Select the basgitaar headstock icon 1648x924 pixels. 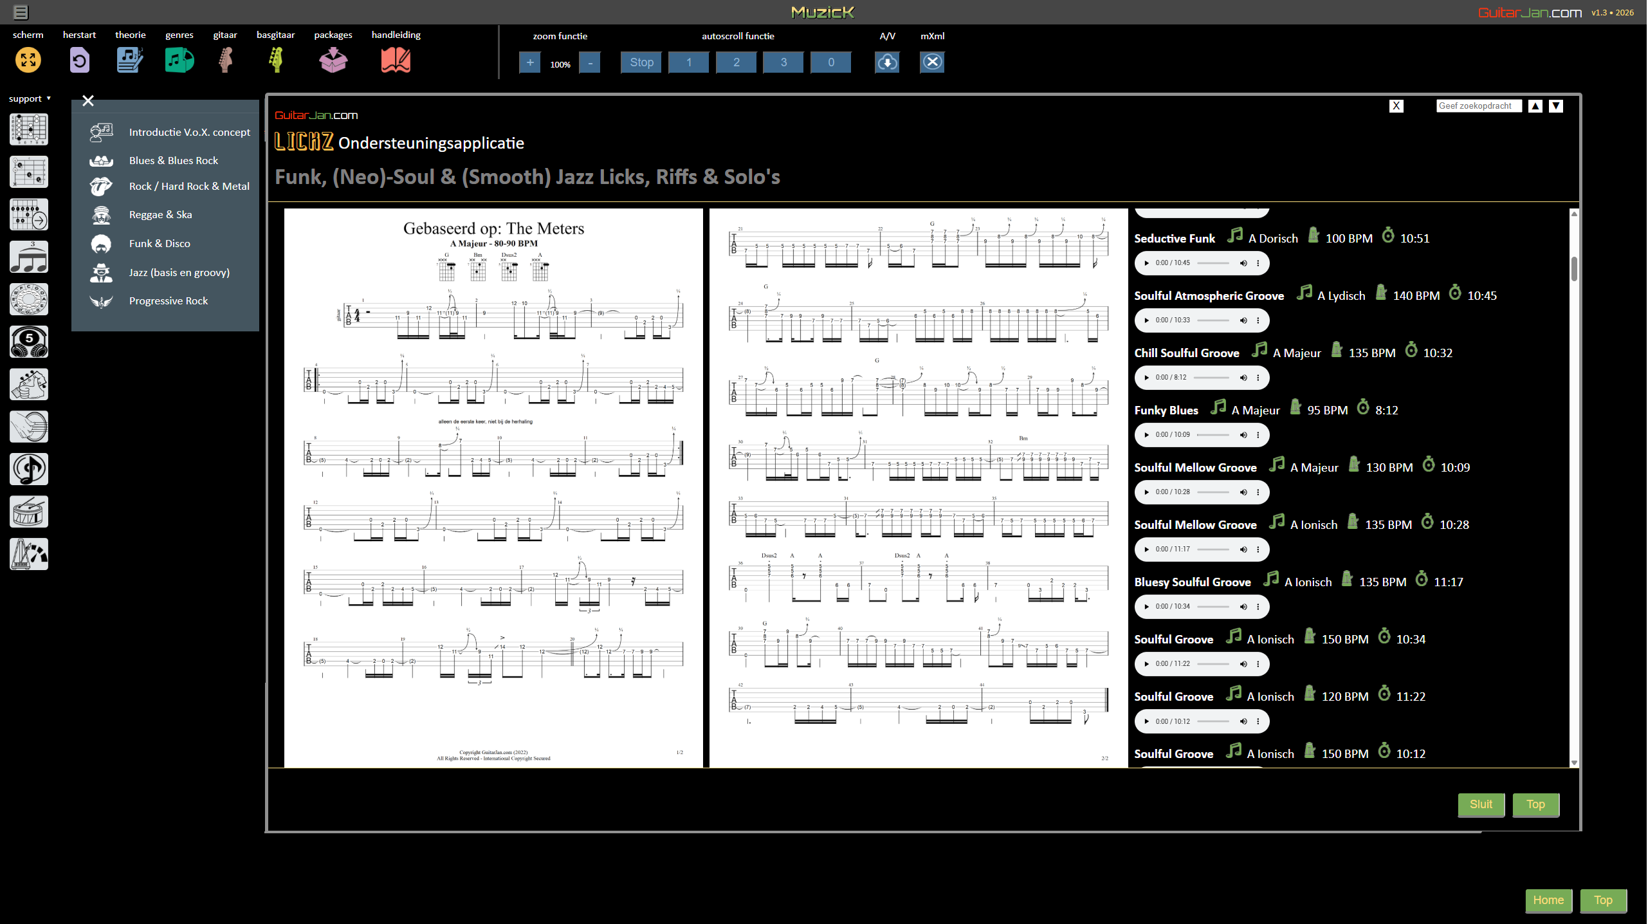coord(276,60)
